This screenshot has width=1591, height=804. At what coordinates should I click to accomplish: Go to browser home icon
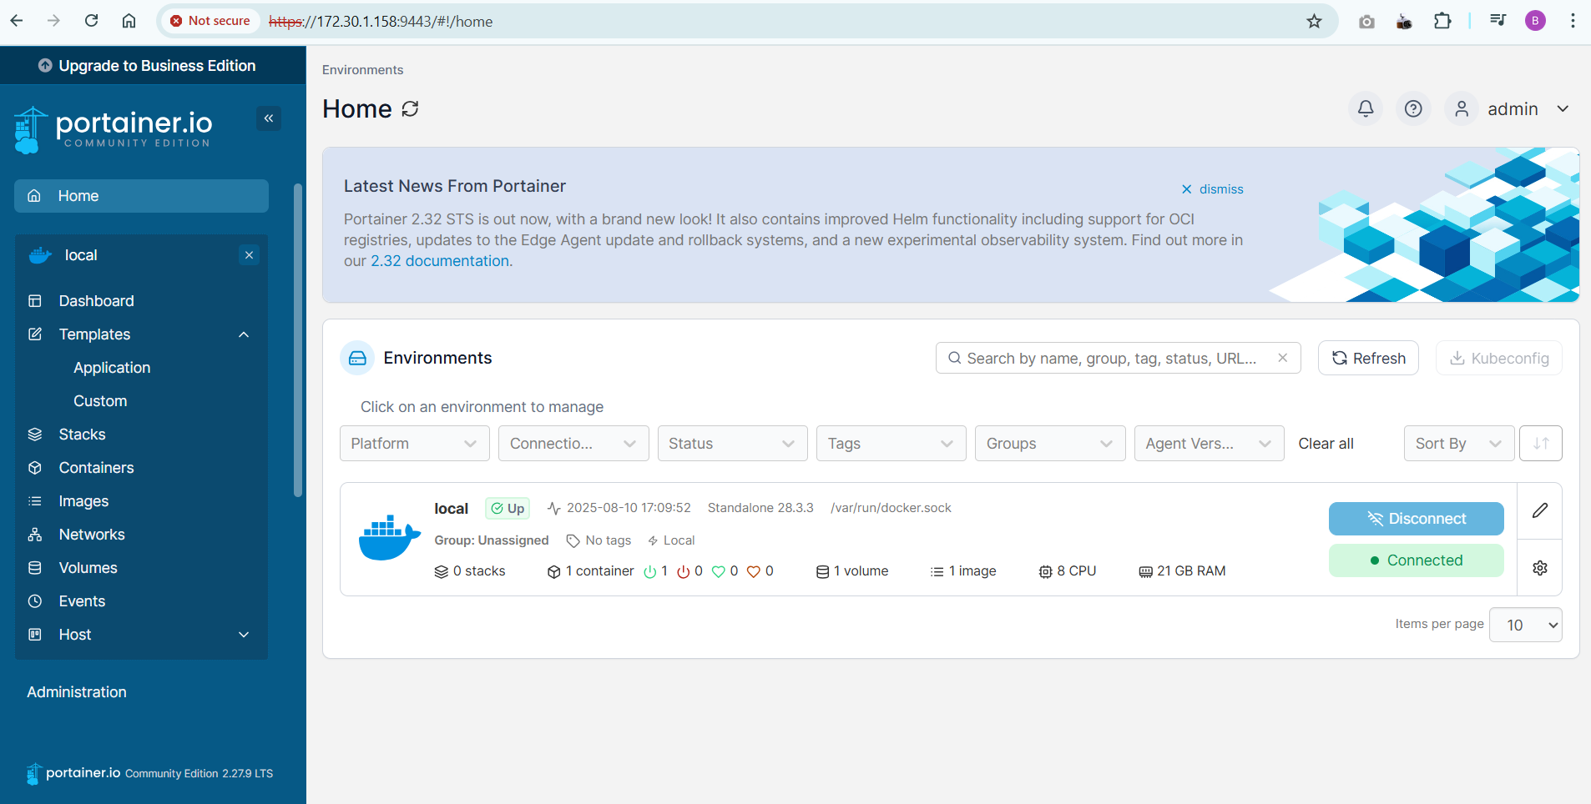[x=129, y=21]
